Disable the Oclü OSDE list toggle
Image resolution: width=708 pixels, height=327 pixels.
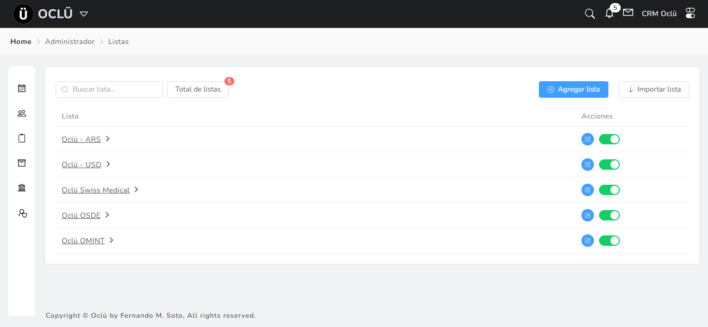click(x=609, y=215)
